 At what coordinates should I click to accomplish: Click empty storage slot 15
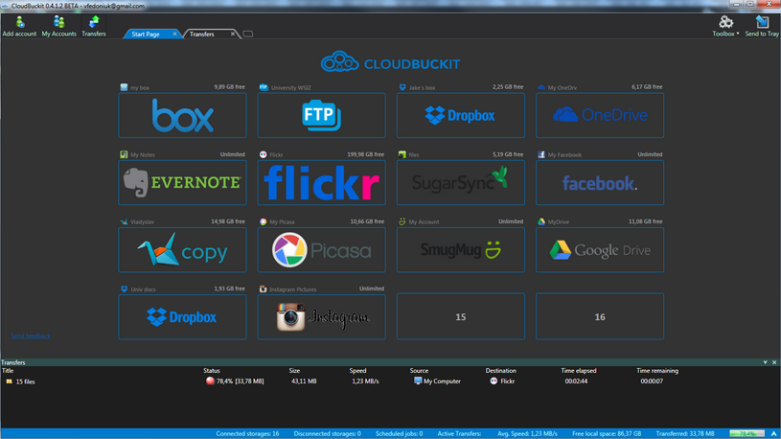[x=460, y=316]
